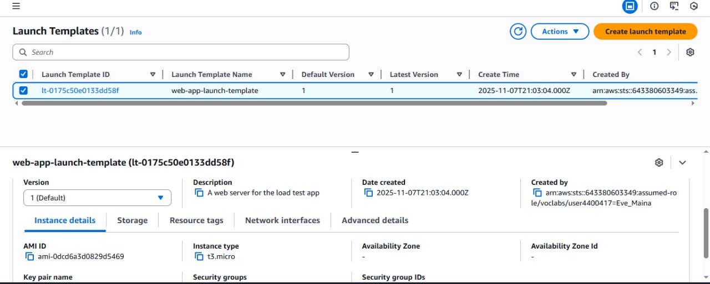Copy the Created by ARN

[x=537, y=193]
